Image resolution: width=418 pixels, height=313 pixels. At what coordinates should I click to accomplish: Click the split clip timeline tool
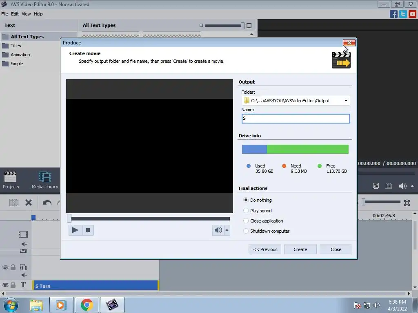[14, 203]
